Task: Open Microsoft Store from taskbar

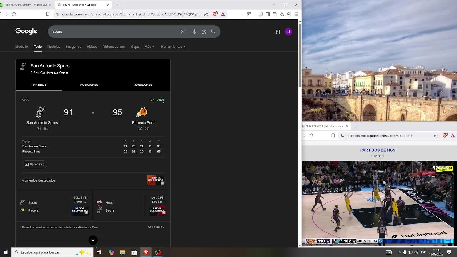Action: (134, 252)
